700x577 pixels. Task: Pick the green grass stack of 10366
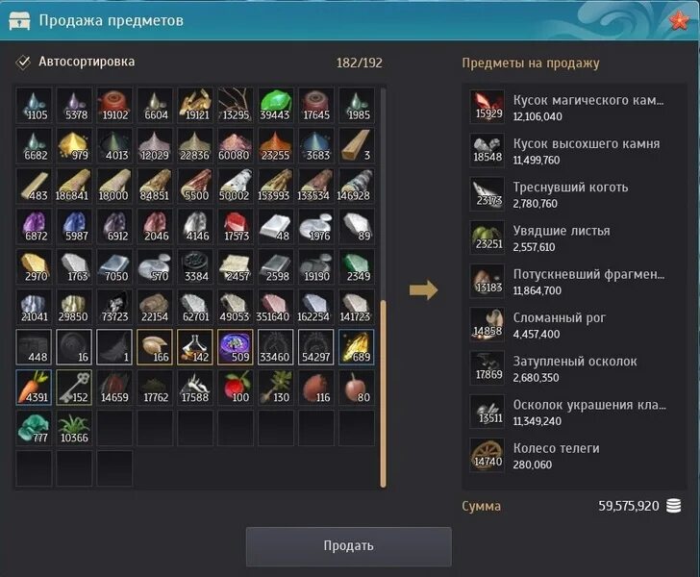(74, 428)
